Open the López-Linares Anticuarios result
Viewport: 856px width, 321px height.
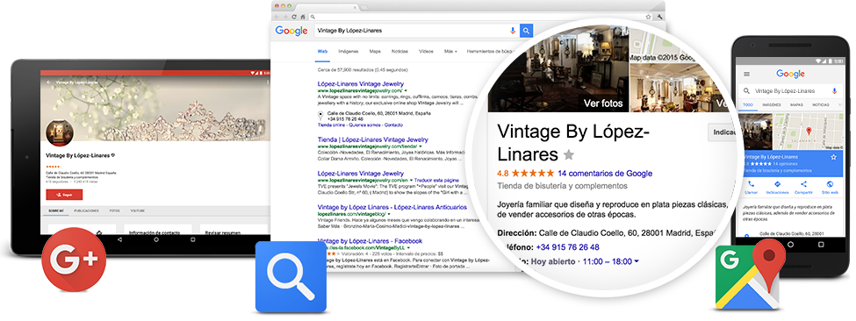coord(392,207)
